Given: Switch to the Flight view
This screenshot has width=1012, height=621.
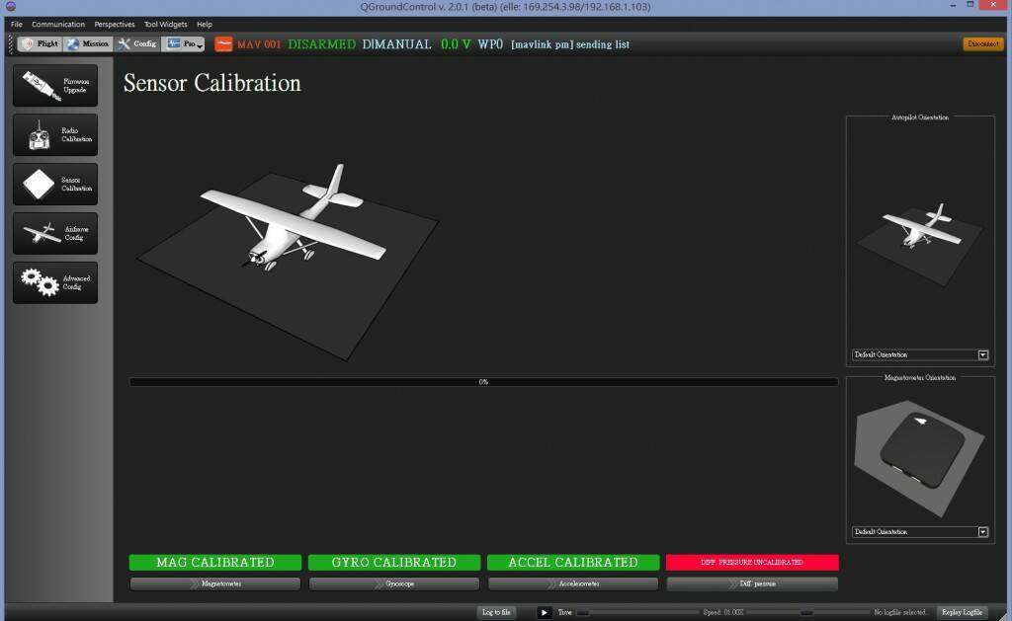Looking at the screenshot, I should coord(41,44).
